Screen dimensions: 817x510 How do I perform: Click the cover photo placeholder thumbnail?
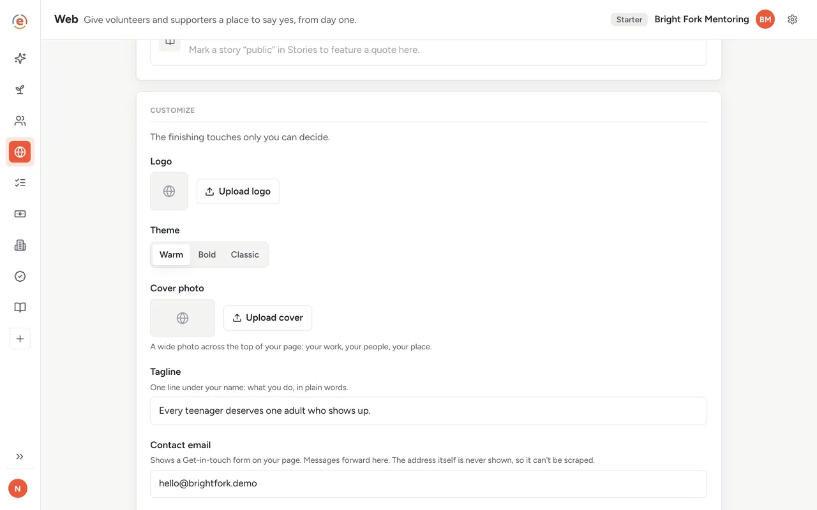tap(183, 318)
